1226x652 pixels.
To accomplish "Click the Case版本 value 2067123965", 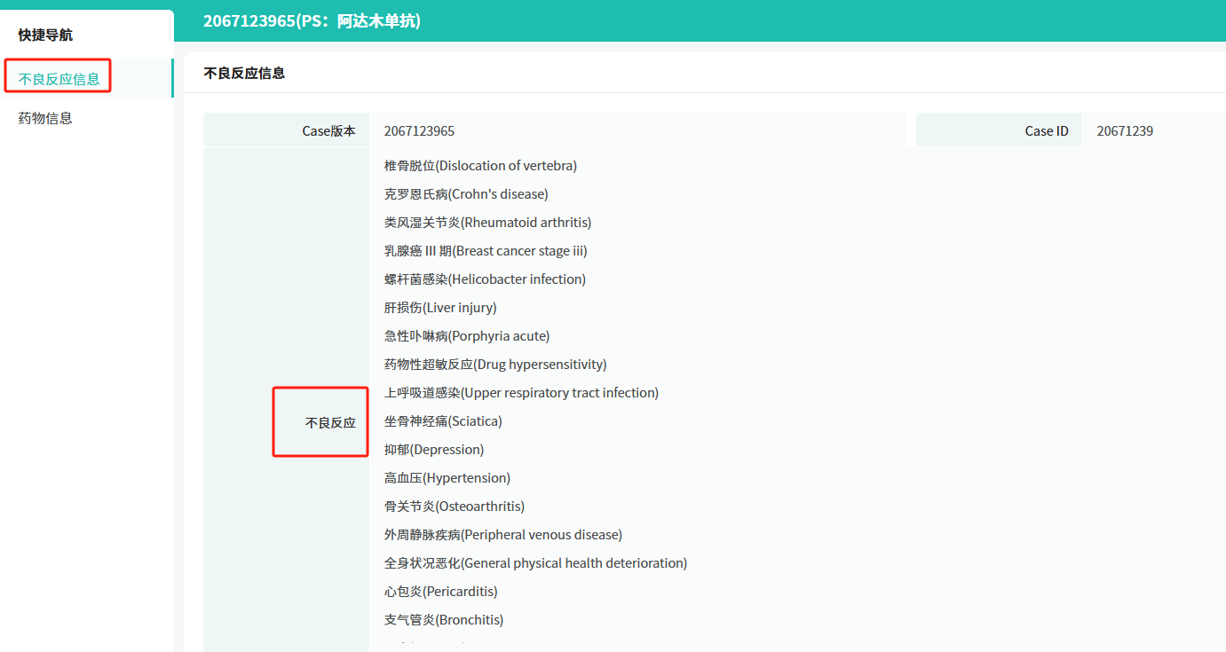I will [x=419, y=130].
